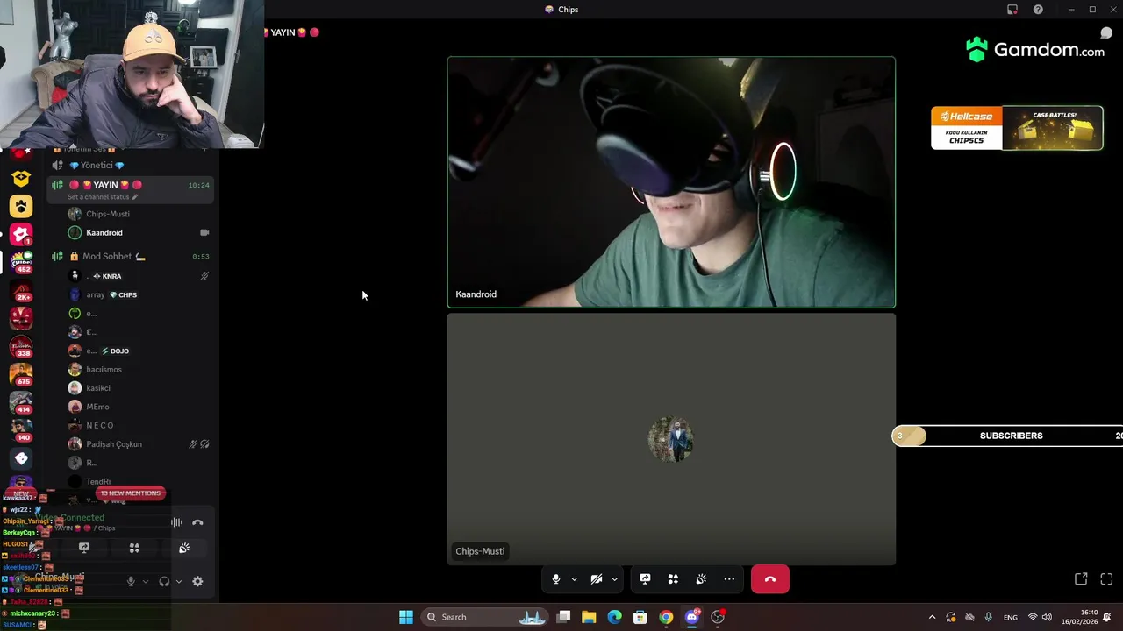Open the Discord inbox icon in title bar
The image size is (1123, 631).
click(1012, 10)
